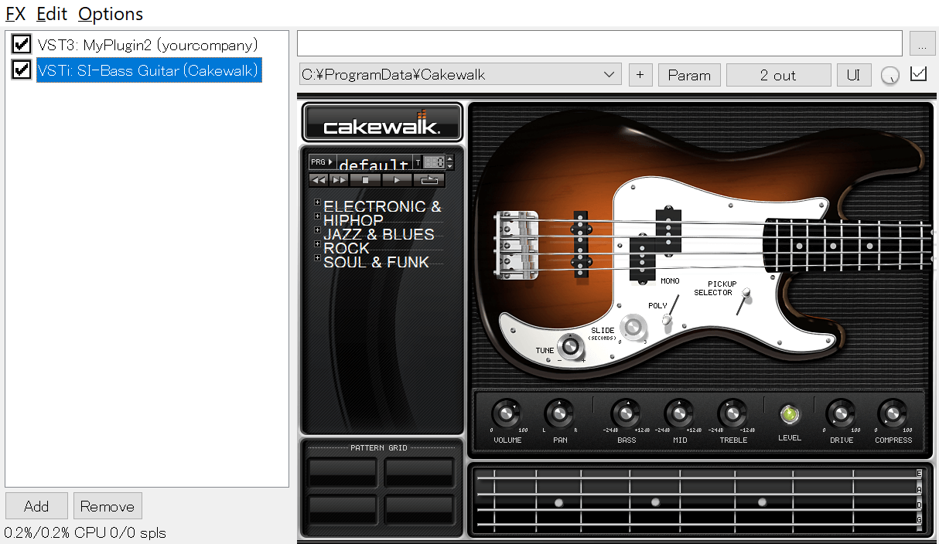Click the VOLUME knob
939x544 pixels.
pos(507,413)
